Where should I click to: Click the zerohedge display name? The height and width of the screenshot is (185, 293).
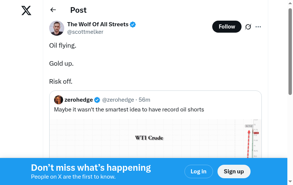tap(79, 99)
